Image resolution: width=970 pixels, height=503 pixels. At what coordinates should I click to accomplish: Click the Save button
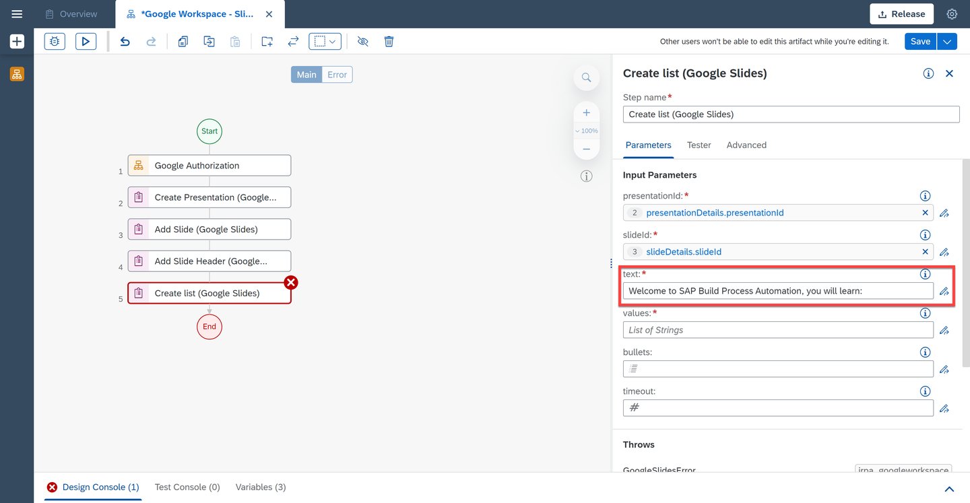click(920, 42)
